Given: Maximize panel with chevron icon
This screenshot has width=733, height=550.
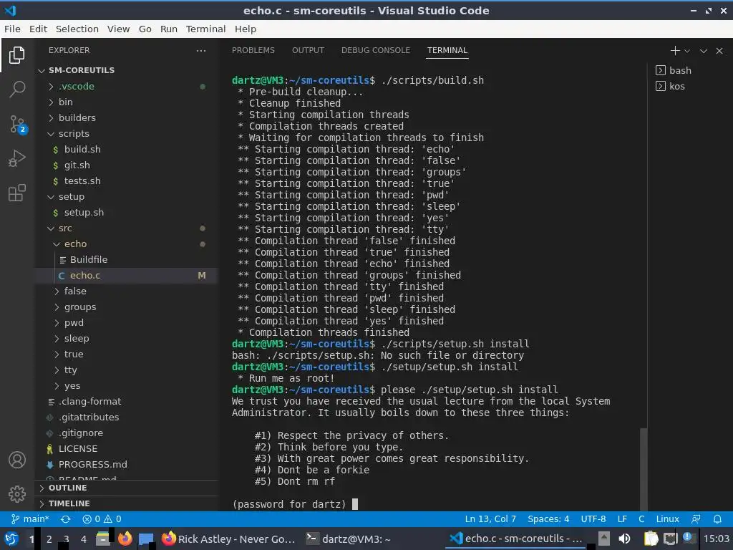Looking at the screenshot, I should 704,51.
